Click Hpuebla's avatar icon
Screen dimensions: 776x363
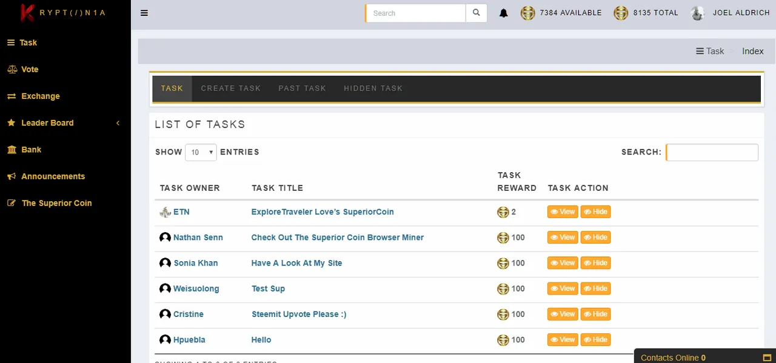click(165, 339)
